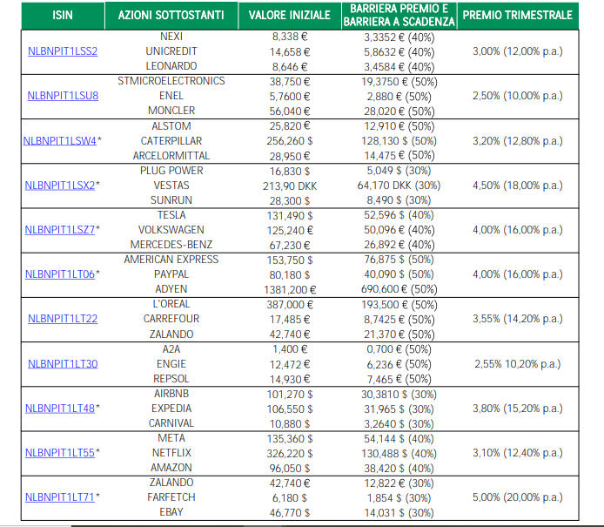Select the ALSTOM stock cell

click(x=171, y=126)
